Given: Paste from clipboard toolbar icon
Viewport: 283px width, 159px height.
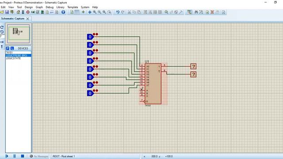Looking at the screenshot, I should (x=139, y=12).
